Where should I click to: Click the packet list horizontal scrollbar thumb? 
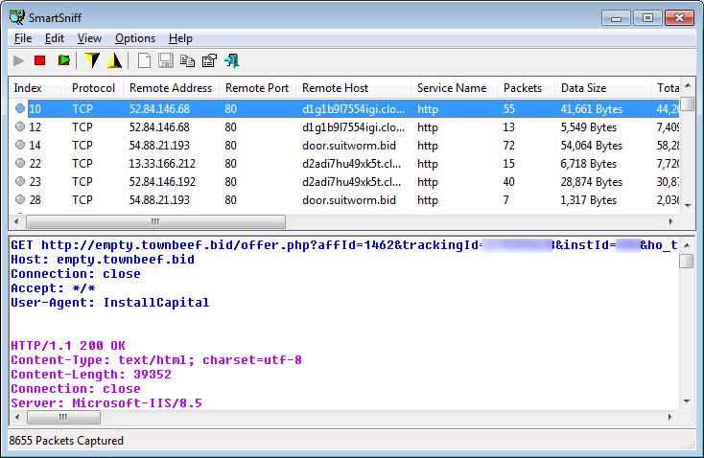coord(155,221)
